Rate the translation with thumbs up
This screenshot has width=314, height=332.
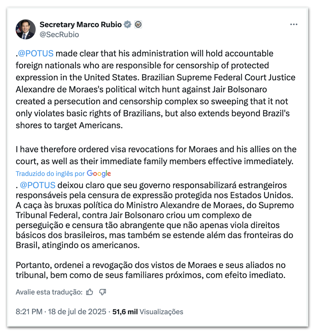90,292
